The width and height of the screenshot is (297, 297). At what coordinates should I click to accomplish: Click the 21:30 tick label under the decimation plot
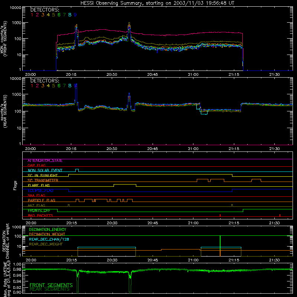click(x=274, y=260)
